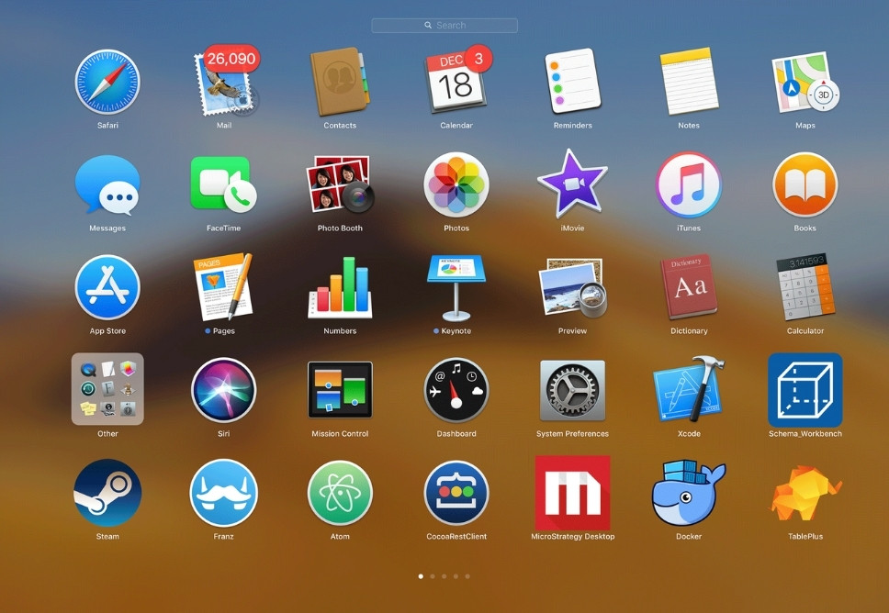Select the first Launchpad page dot
The height and width of the screenshot is (613, 889).
point(421,576)
